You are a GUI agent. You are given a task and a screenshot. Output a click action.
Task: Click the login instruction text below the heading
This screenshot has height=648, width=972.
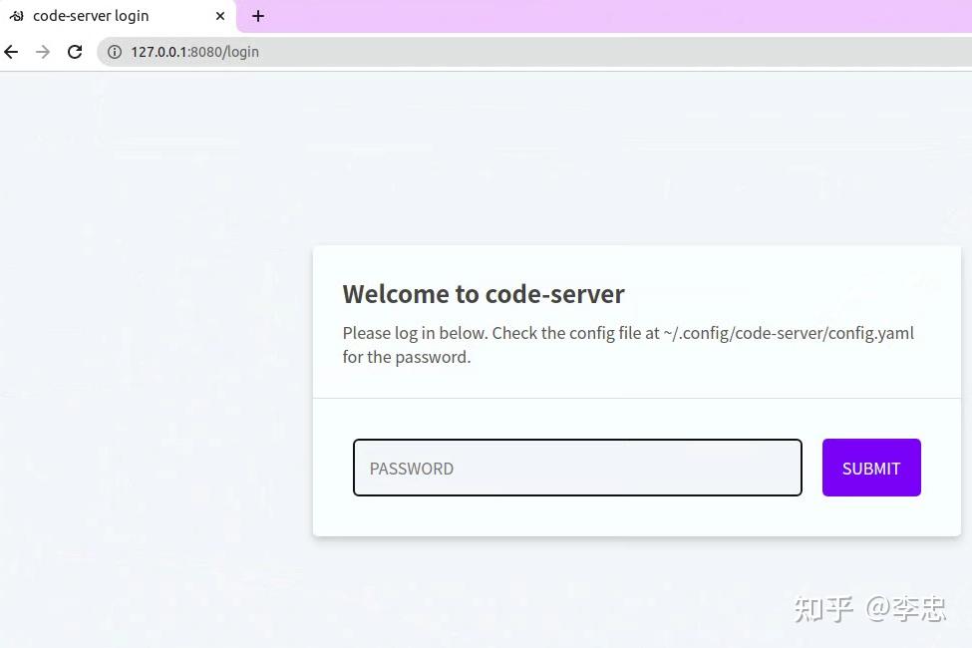click(628, 344)
